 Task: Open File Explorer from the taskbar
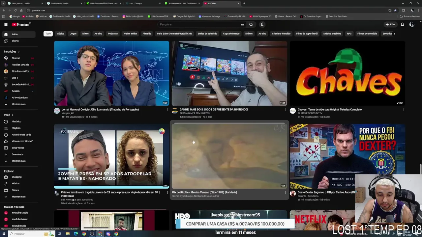68,234
